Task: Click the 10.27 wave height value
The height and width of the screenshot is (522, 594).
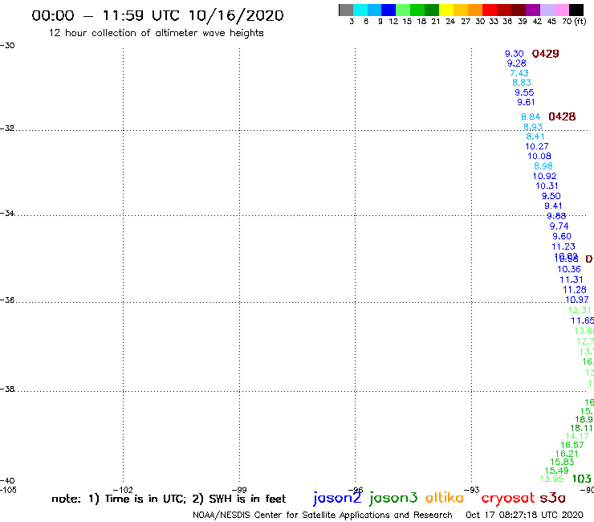Action: pos(537,146)
